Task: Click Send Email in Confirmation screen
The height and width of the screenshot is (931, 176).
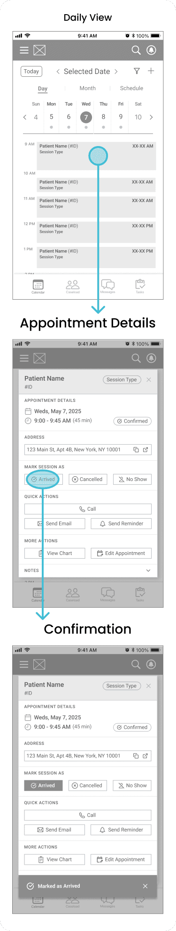Action: [x=54, y=830]
